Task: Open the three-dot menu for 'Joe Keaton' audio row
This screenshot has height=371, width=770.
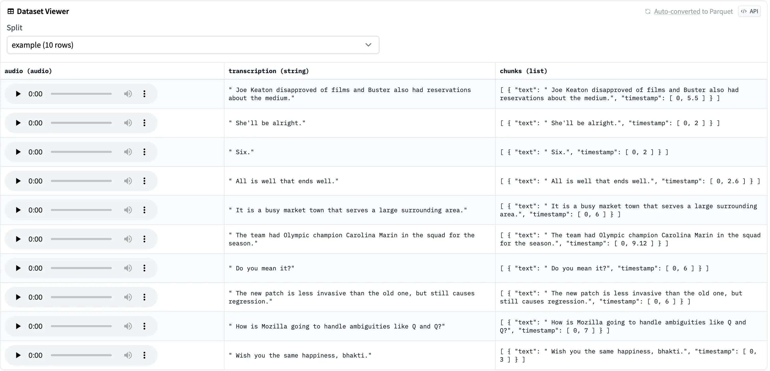Action: point(145,94)
